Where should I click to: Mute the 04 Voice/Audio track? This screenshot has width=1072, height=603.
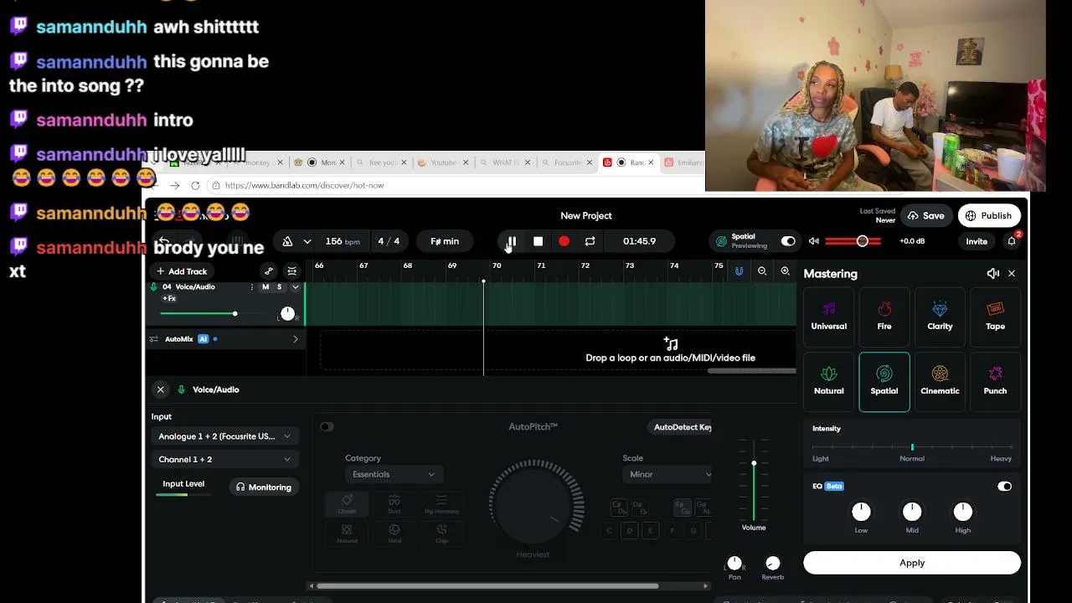pos(265,287)
